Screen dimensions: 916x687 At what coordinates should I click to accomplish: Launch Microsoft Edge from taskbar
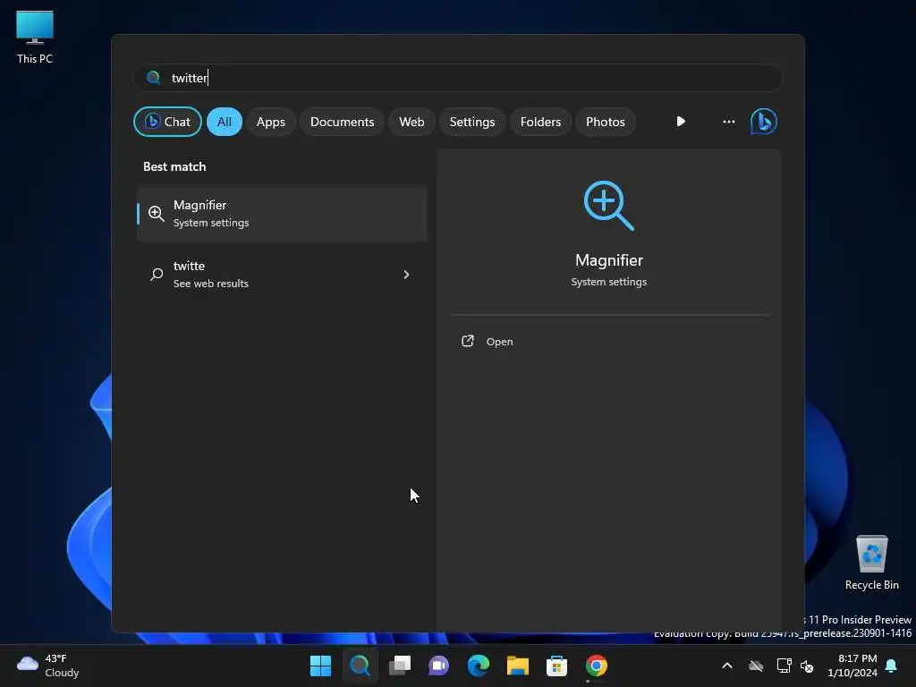pyautogui.click(x=478, y=666)
